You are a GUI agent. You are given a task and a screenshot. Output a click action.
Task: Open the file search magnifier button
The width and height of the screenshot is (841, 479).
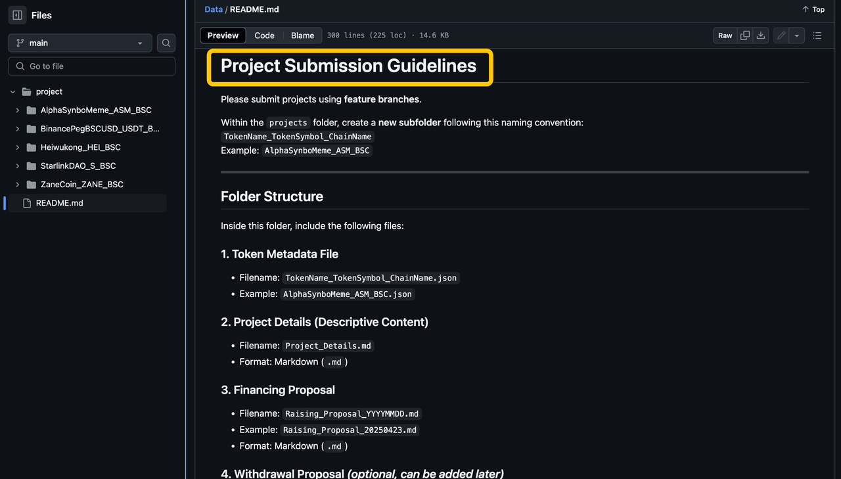(166, 43)
